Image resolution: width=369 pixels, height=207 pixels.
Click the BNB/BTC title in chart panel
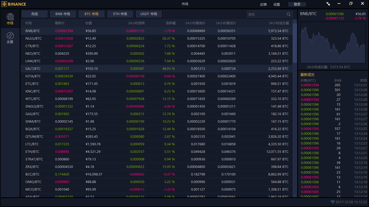click(309, 14)
